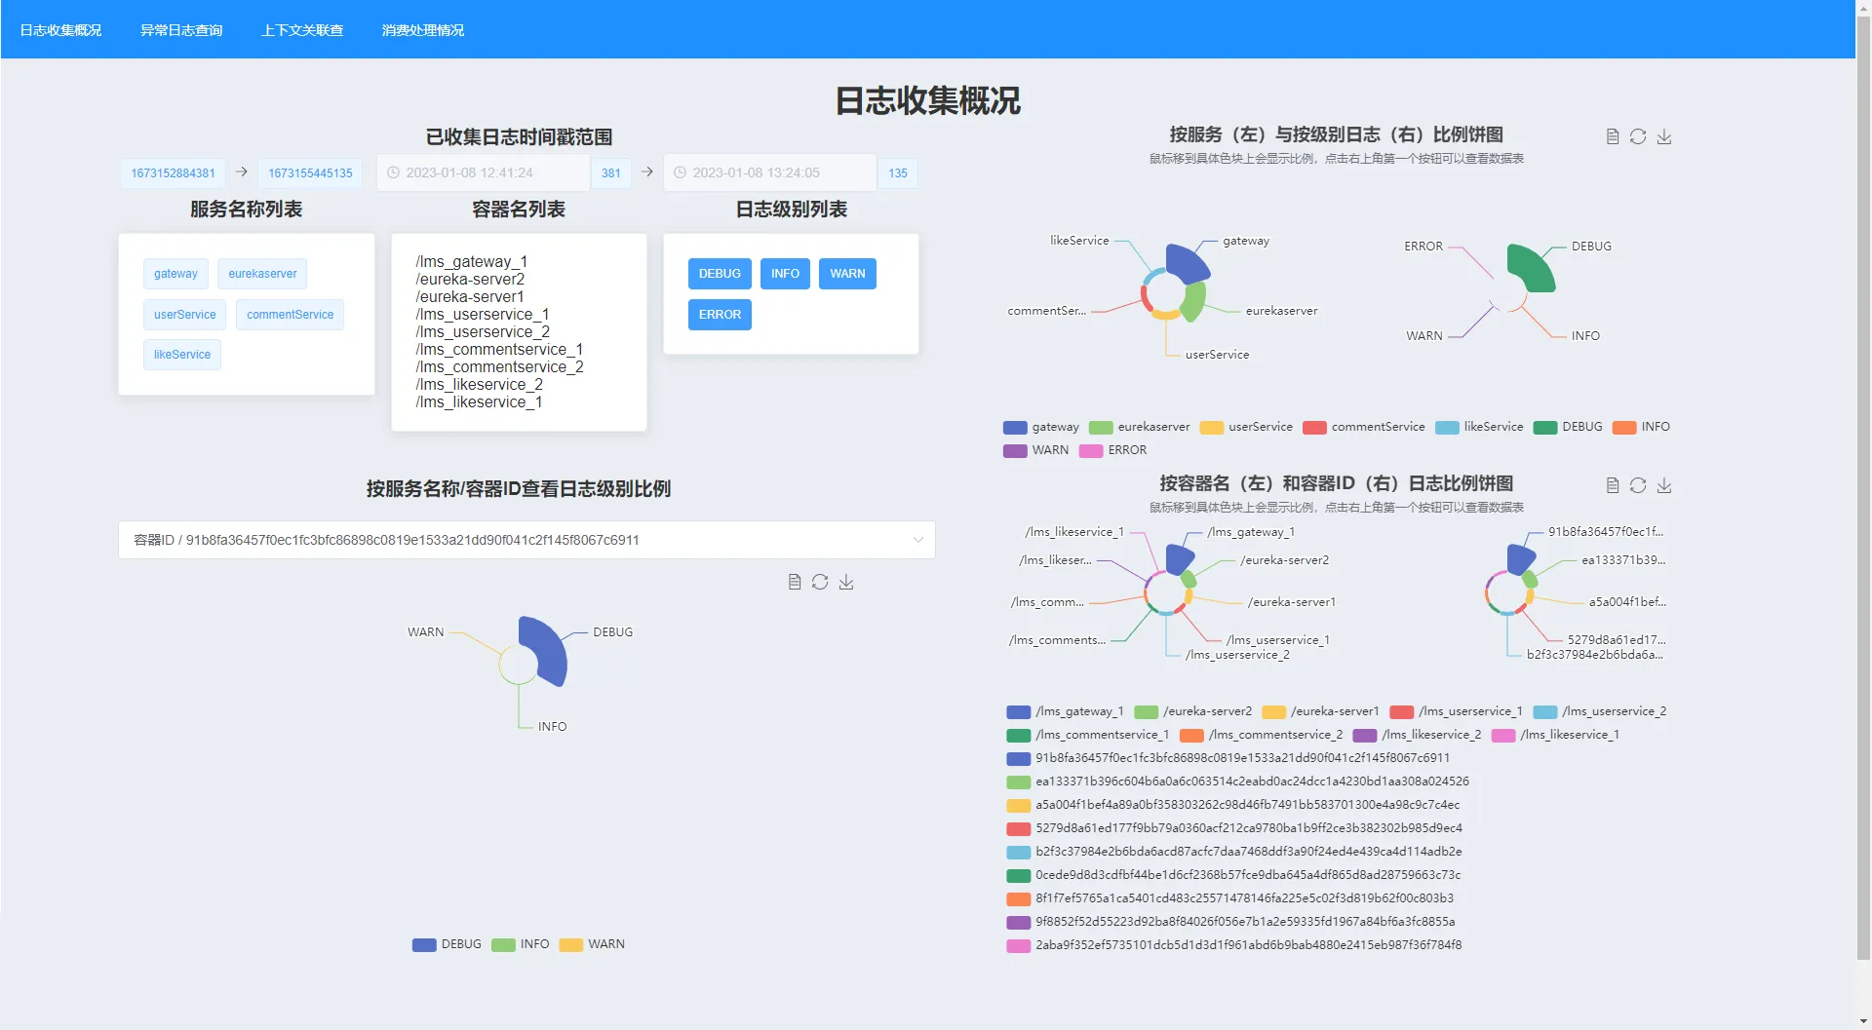Image resolution: width=1872 pixels, height=1030 pixels.
Task: Open 上下文关联查 menu item
Action: click(x=302, y=30)
